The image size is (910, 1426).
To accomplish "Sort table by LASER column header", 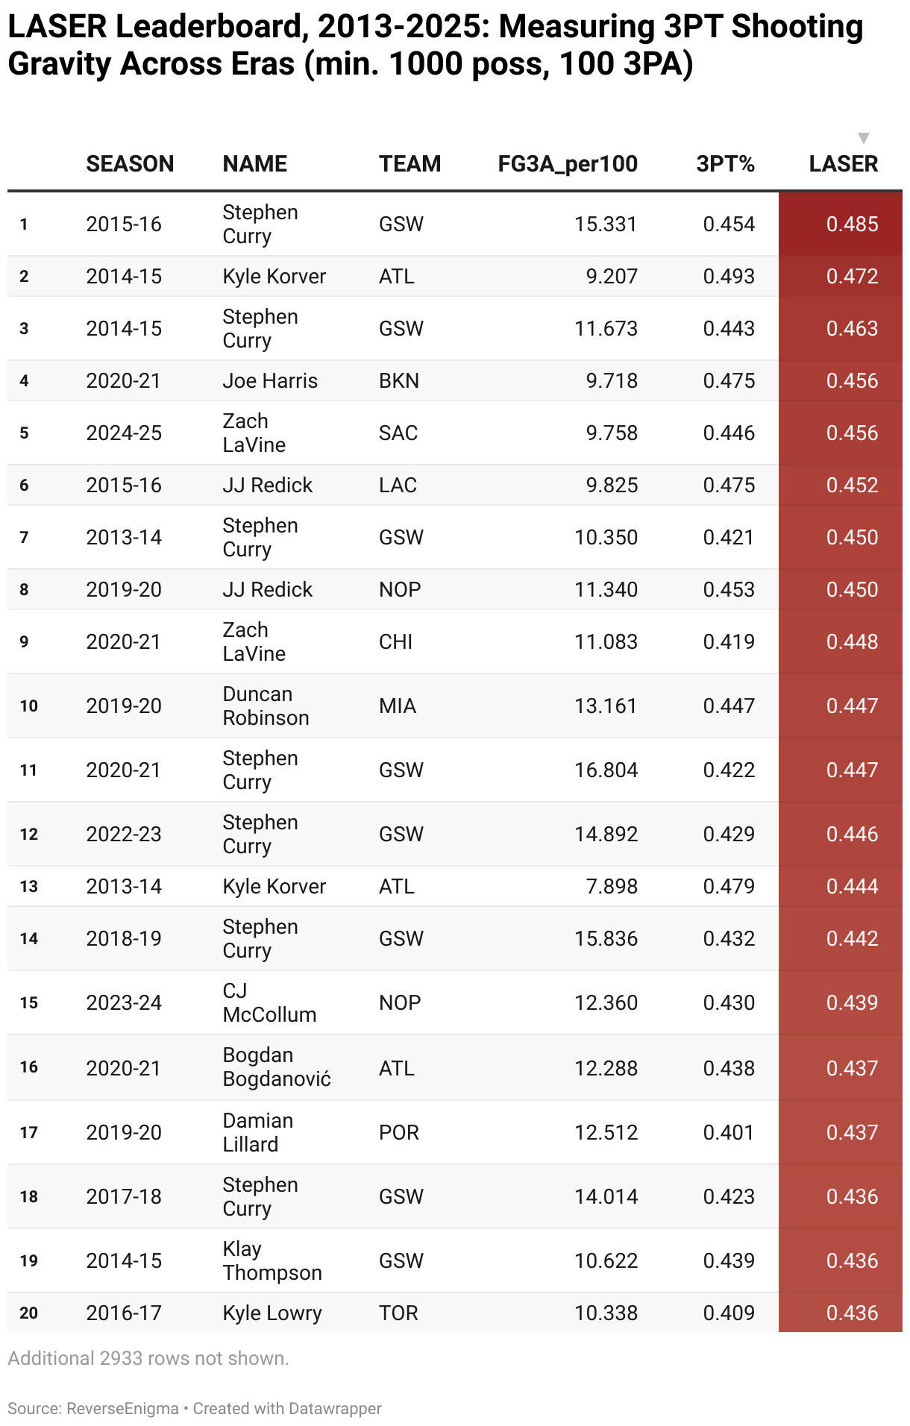I will tap(843, 164).
